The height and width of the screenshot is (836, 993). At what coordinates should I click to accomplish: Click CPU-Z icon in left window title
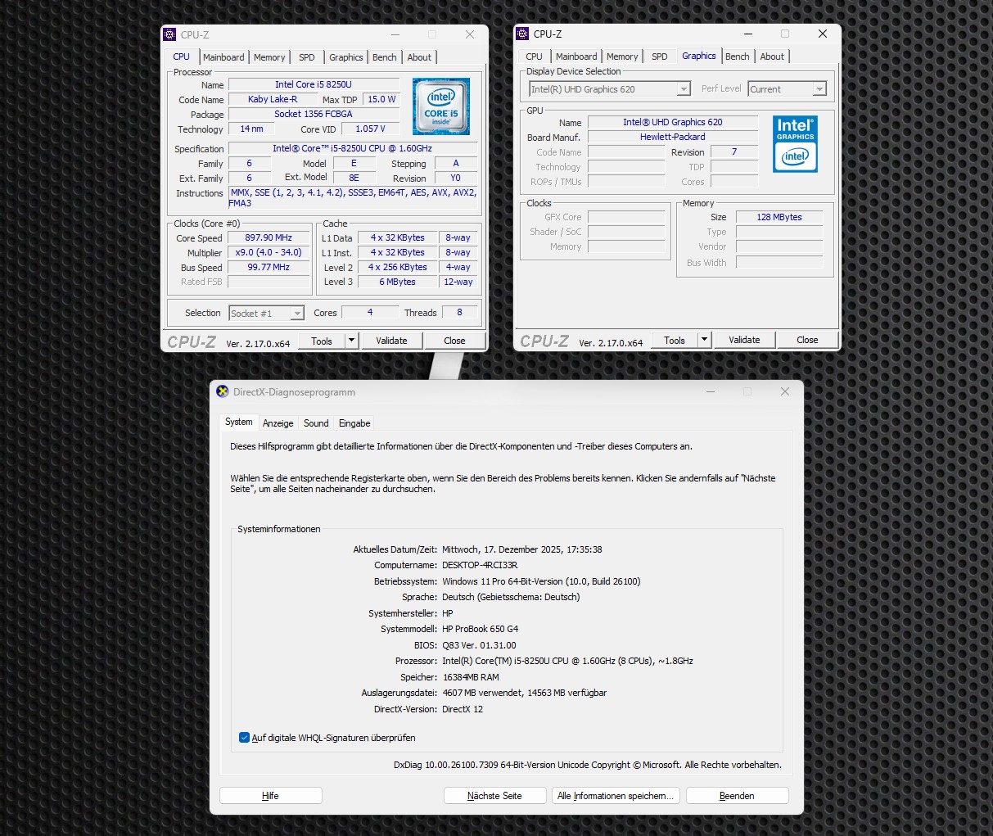pos(169,34)
